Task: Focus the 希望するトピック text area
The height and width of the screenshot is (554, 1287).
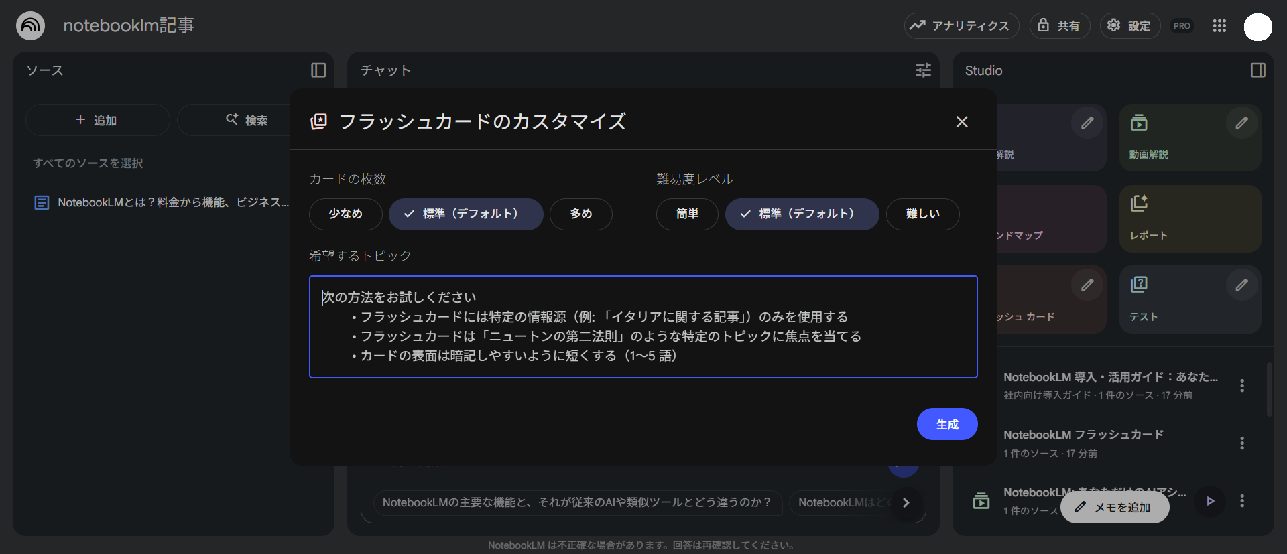Action: click(643, 327)
